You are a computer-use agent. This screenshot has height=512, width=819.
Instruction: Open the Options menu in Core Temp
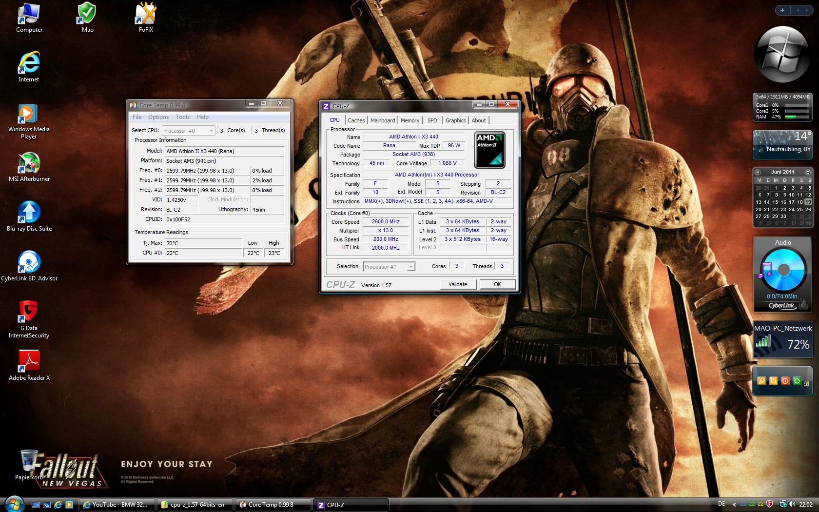click(158, 117)
